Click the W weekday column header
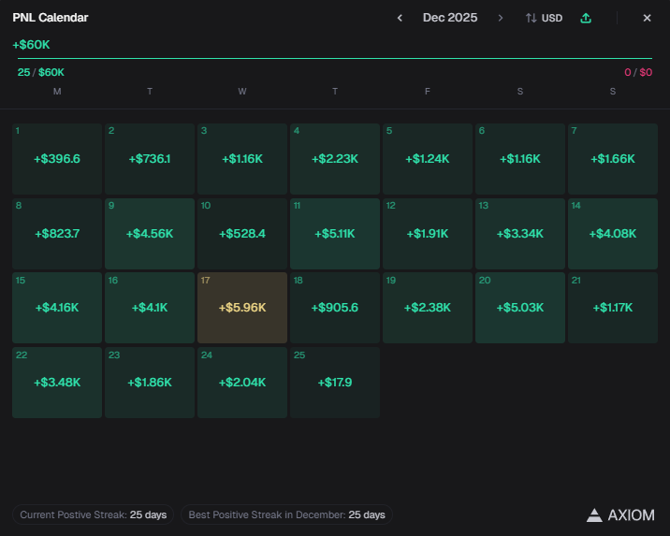 pyautogui.click(x=242, y=92)
